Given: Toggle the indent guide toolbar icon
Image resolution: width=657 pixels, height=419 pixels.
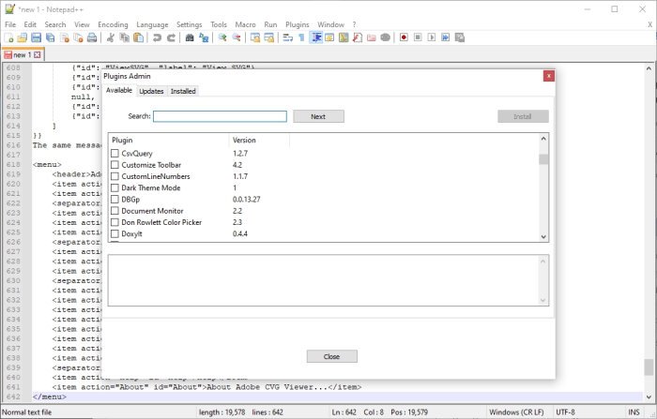Looking at the screenshot, I should (x=316, y=37).
